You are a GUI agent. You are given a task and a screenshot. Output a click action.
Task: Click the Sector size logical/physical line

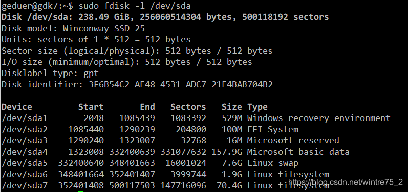pyautogui.click(x=137, y=51)
